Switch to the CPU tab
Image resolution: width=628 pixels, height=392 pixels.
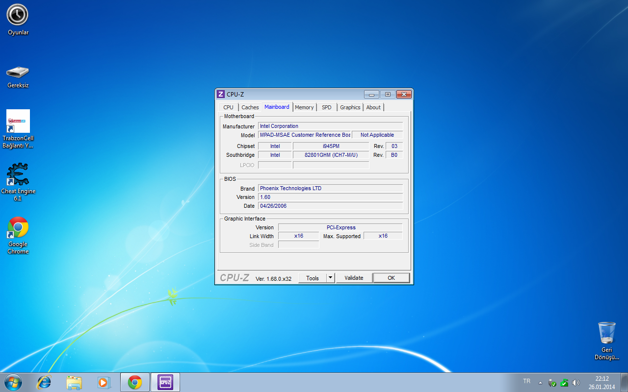pyautogui.click(x=229, y=107)
